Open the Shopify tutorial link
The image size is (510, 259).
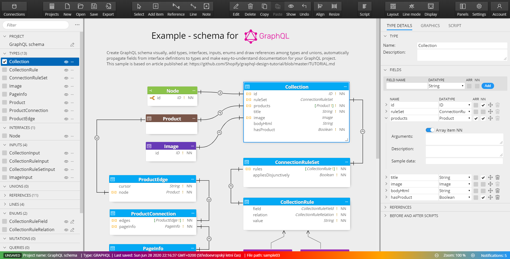pos(261,64)
